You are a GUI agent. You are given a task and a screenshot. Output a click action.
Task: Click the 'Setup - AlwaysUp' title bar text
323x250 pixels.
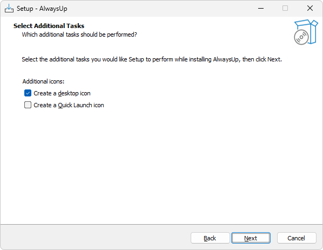[42, 9]
